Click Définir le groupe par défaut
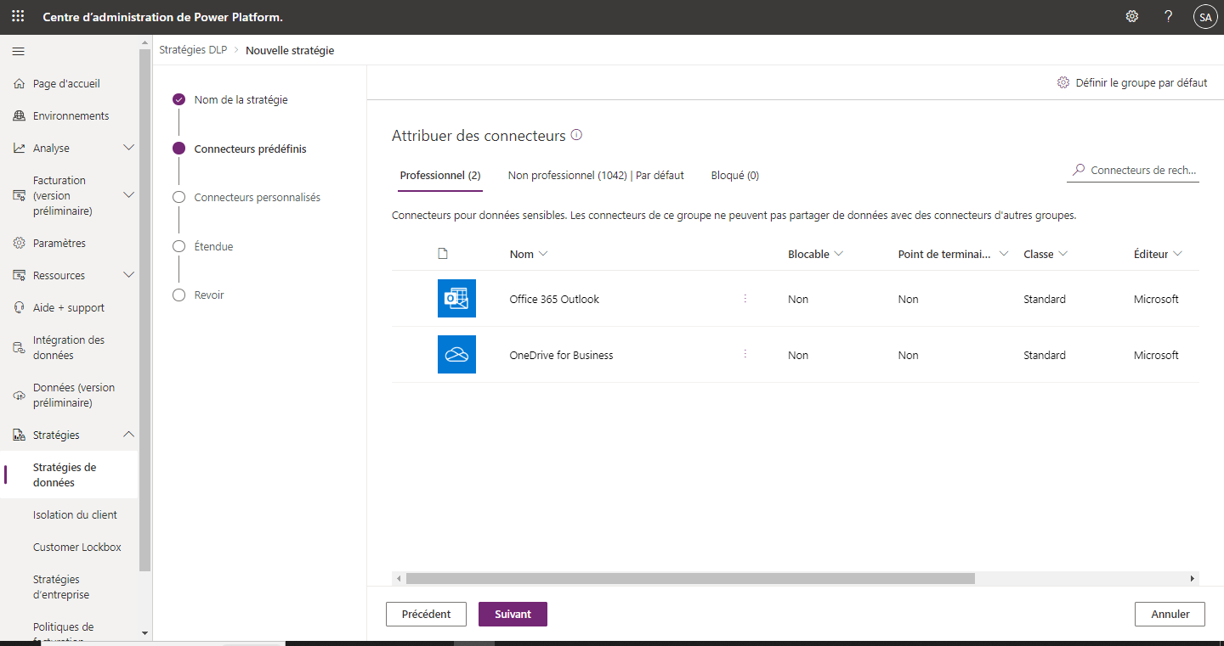This screenshot has width=1224, height=646. point(1132,82)
